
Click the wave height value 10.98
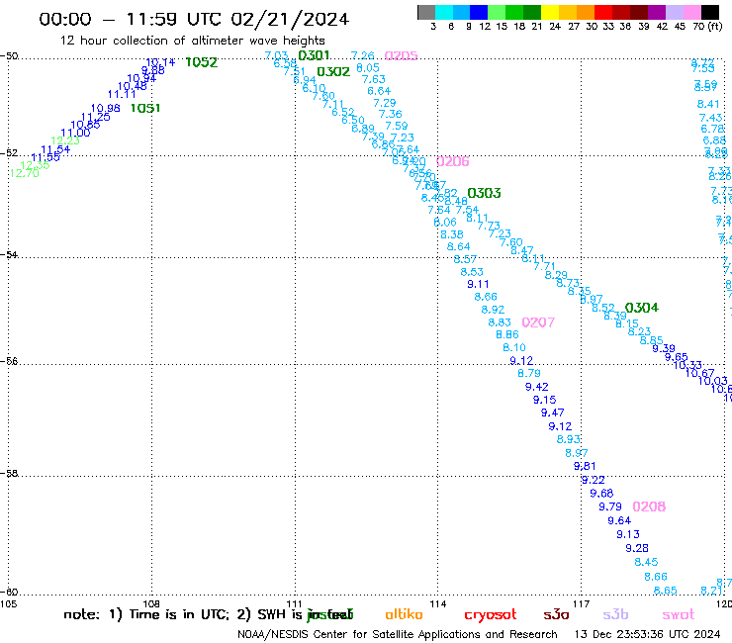[106, 109]
